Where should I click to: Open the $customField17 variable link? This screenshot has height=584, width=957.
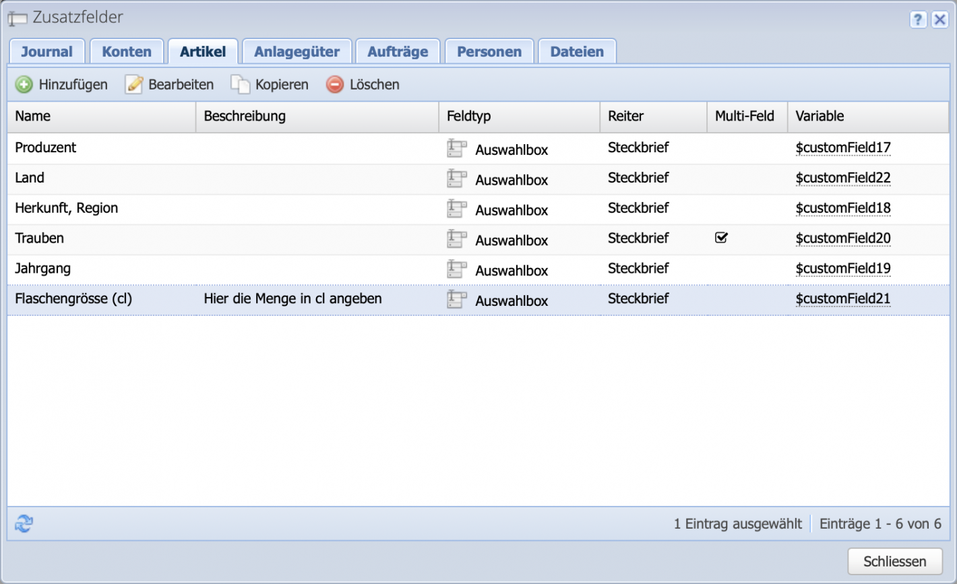click(x=842, y=148)
